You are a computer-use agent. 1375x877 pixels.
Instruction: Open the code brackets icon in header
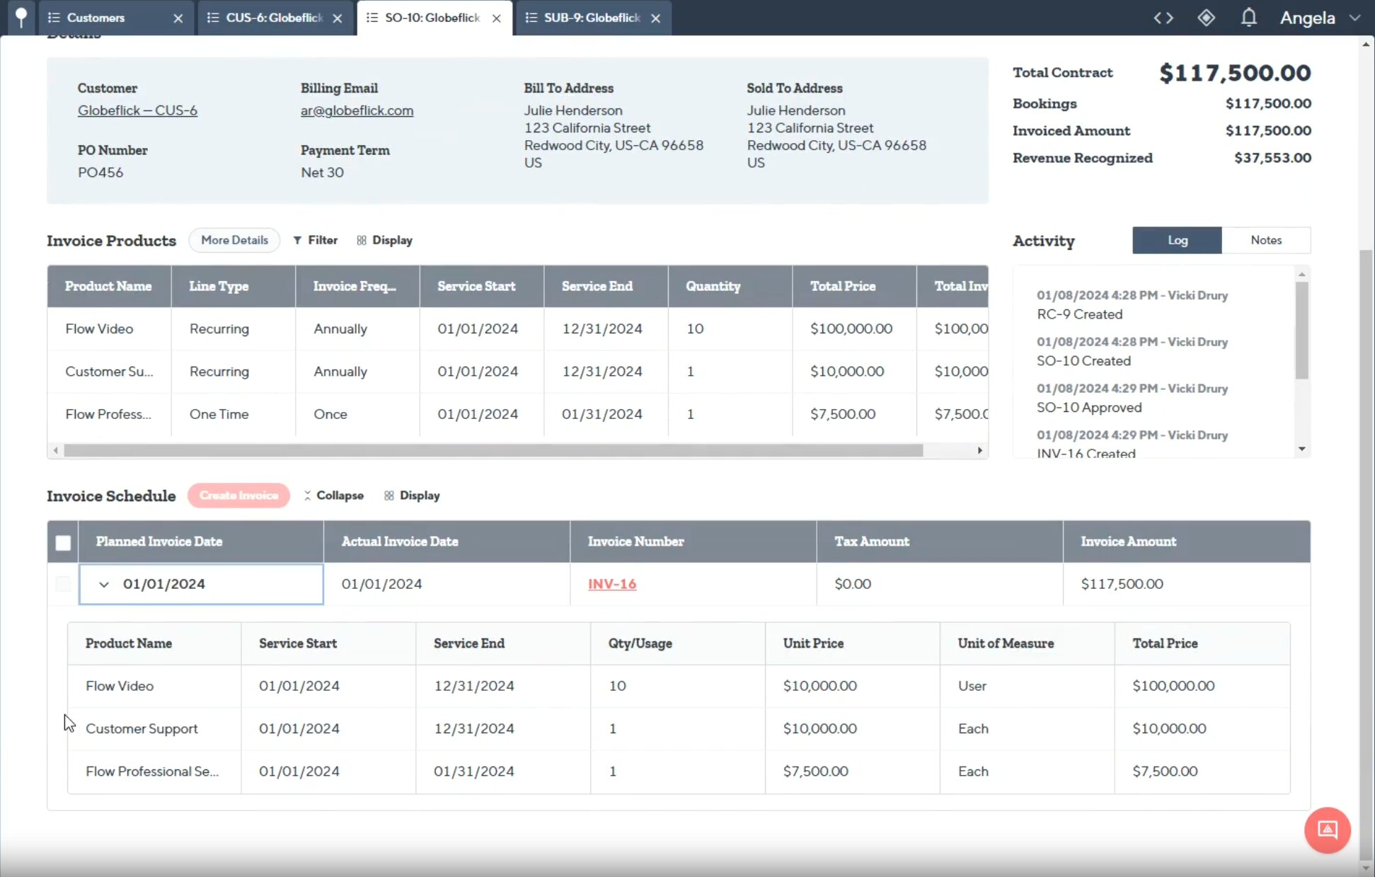click(x=1163, y=18)
